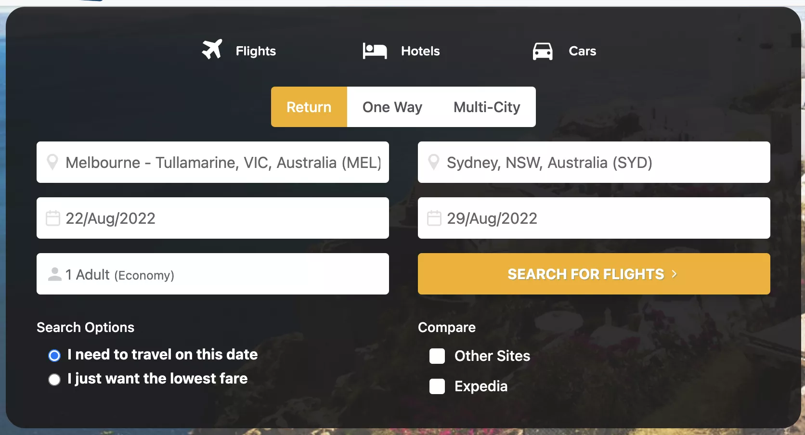
Task: Click the departure date calendar icon
Action: (x=53, y=218)
